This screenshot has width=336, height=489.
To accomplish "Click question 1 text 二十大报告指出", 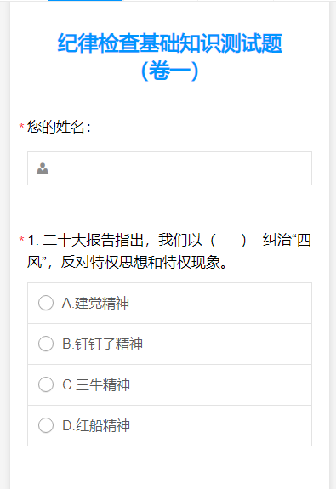I will (94, 240).
